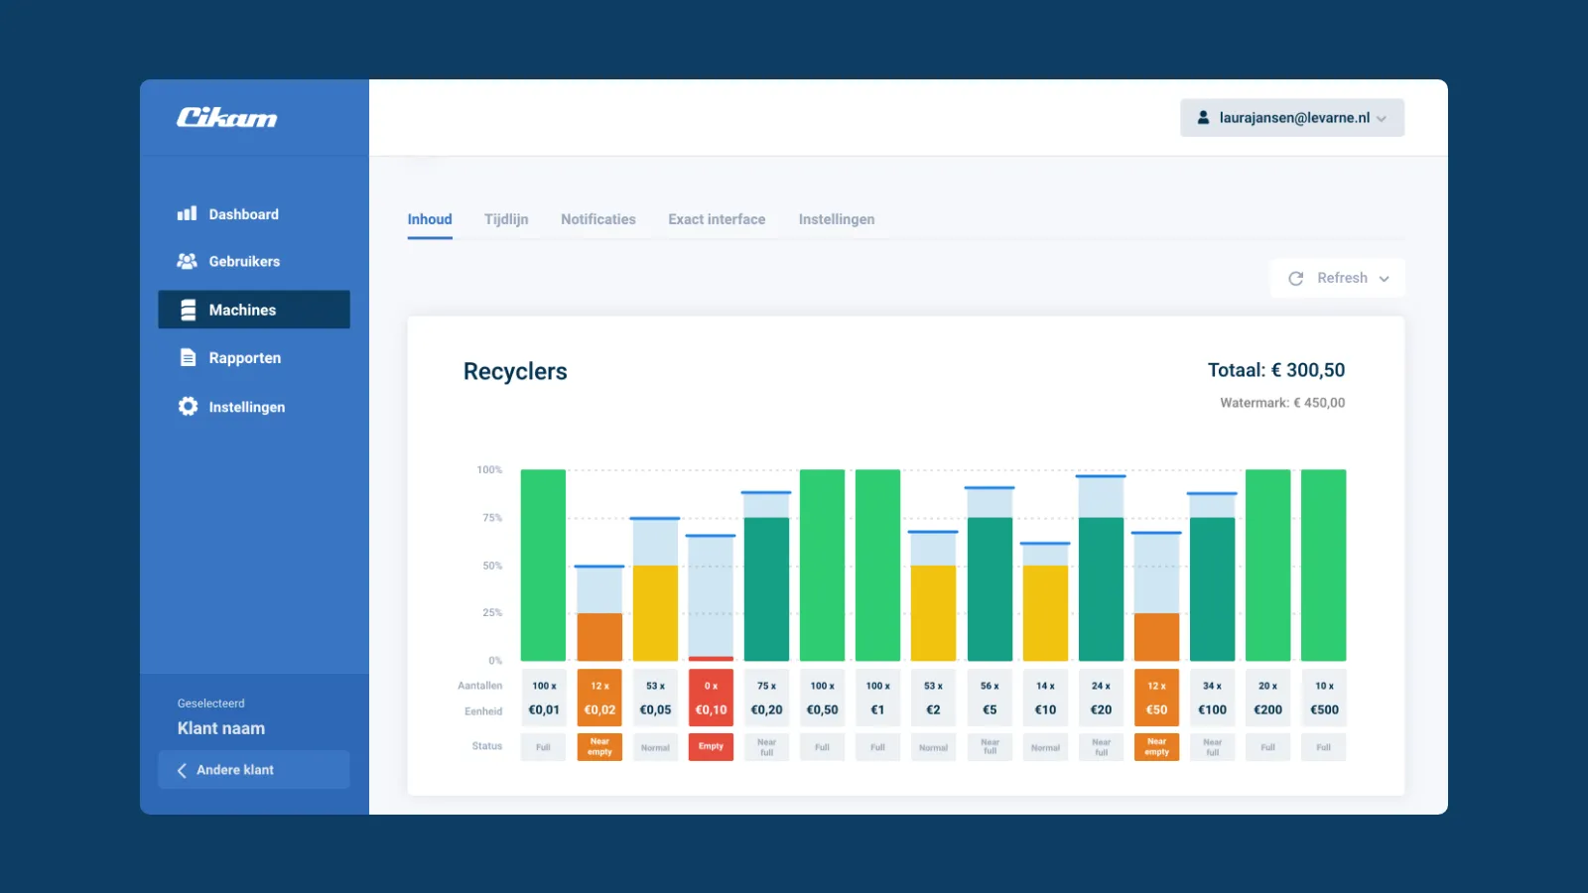Expand the laurajansen@levarne.nl account dropdown
This screenshot has width=1588, height=893.
[1292, 117]
